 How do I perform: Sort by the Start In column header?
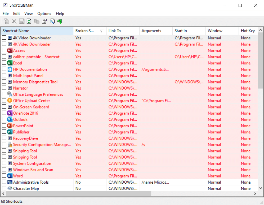(x=189, y=31)
